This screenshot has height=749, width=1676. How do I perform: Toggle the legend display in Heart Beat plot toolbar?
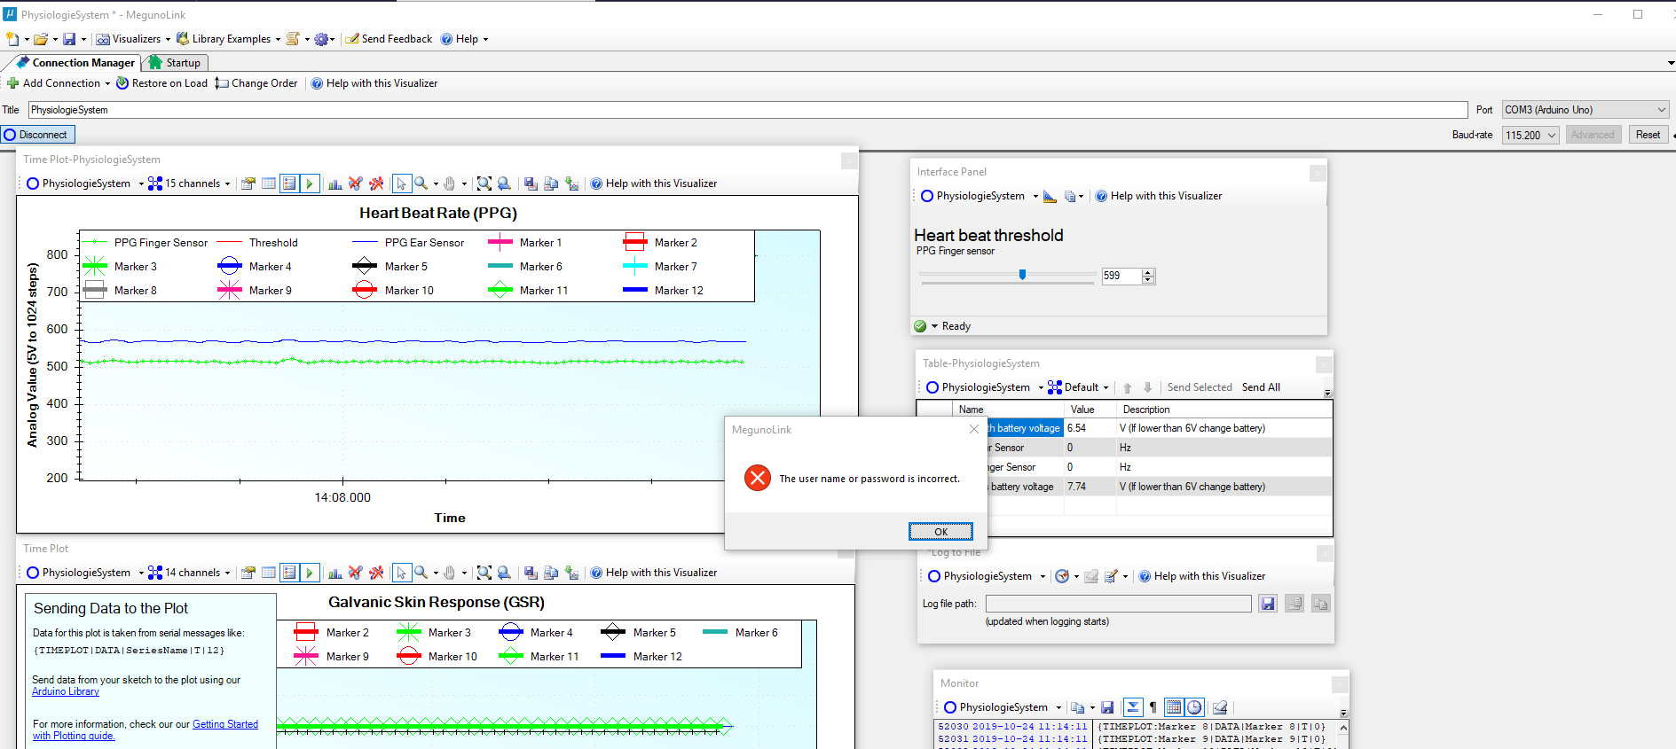coord(289,183)
